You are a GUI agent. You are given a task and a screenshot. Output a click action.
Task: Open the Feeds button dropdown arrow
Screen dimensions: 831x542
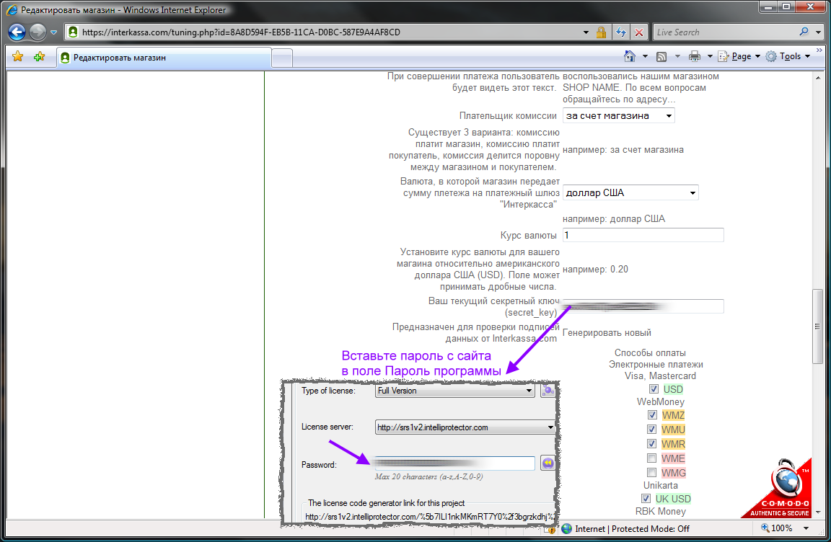[677, 56]
